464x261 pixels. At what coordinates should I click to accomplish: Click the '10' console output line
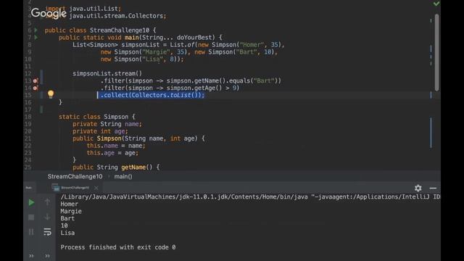point(64,225)
